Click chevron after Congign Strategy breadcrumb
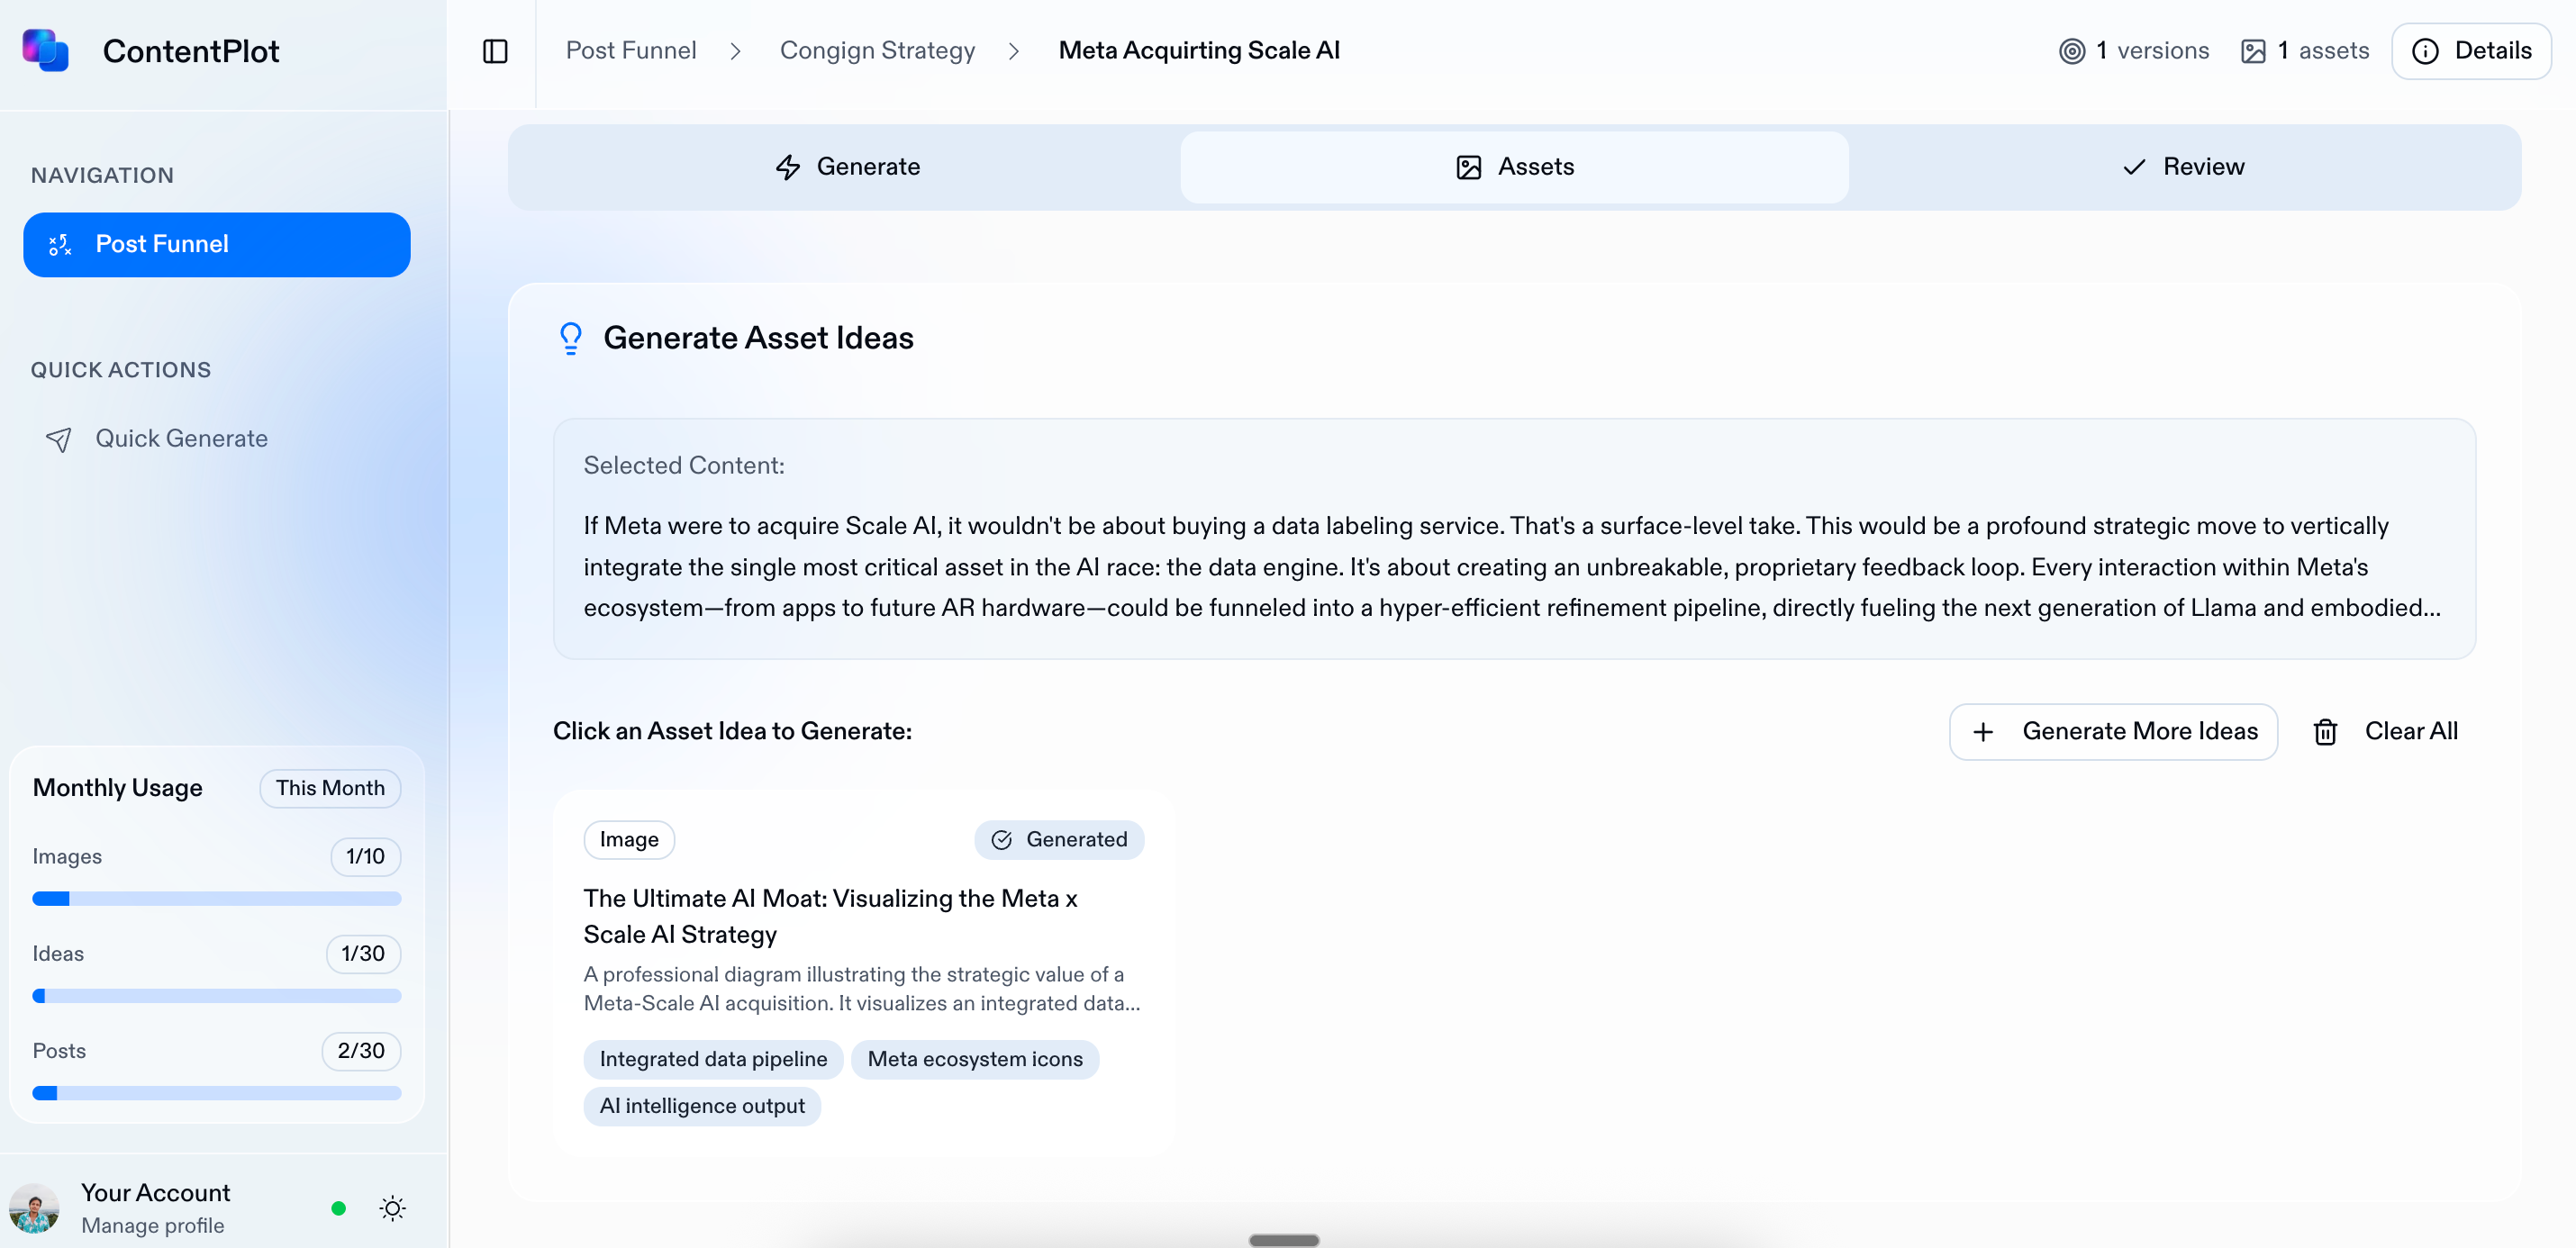The image size is (2576, 1248). click(1014, 51)
